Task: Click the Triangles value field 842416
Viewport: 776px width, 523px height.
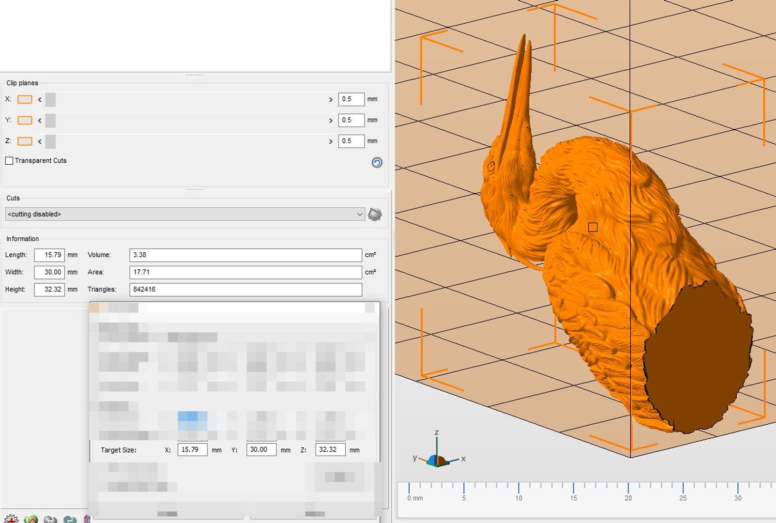Action: (245, 290)
